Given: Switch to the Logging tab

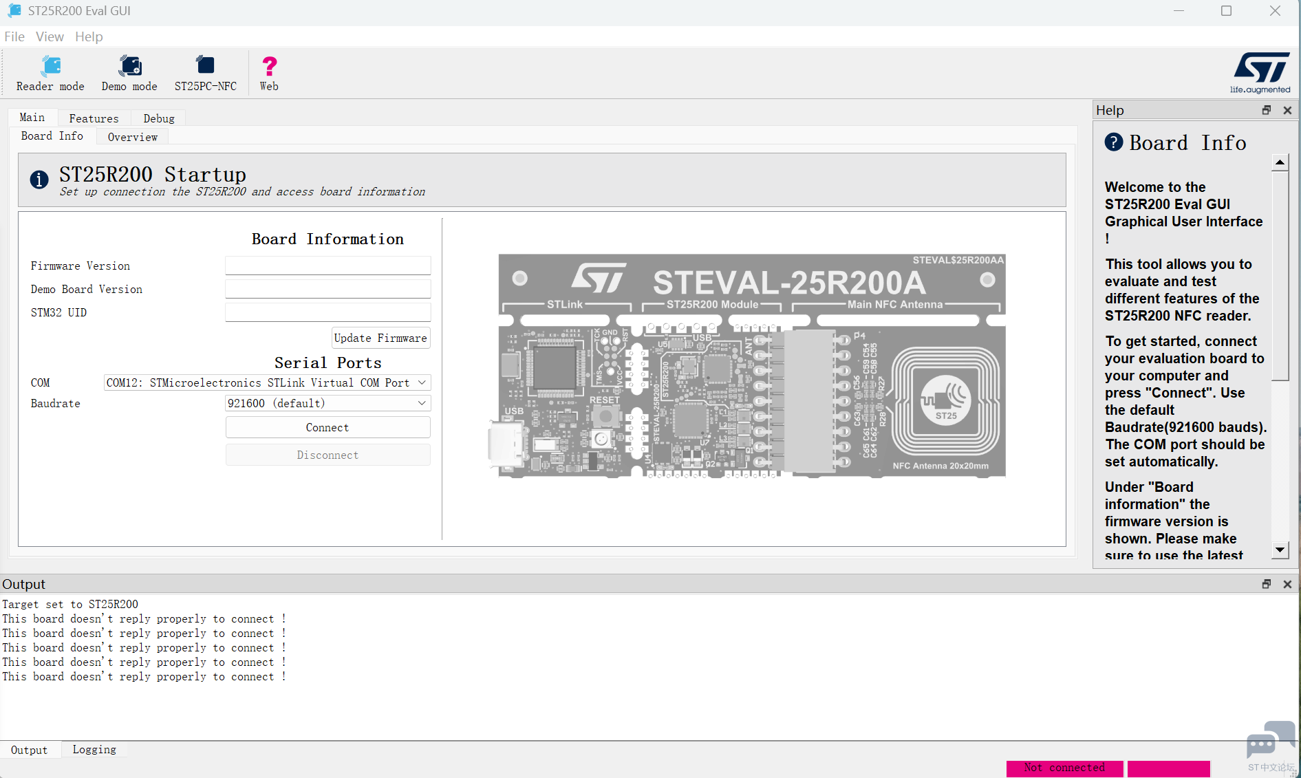Looking at the screenshot, I should (x=94, y=749).
